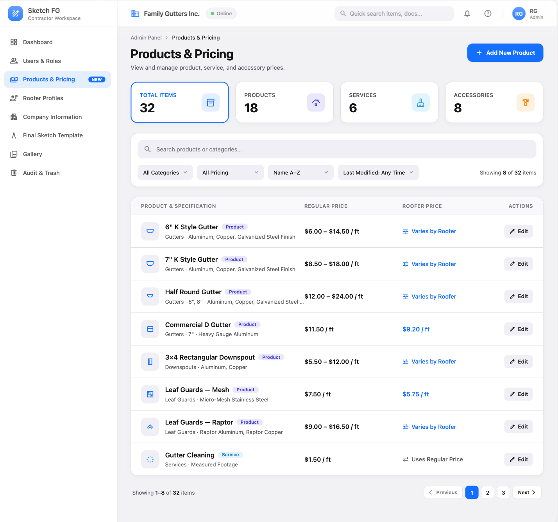Open Audit & Trash section

(x=57, y=173)
